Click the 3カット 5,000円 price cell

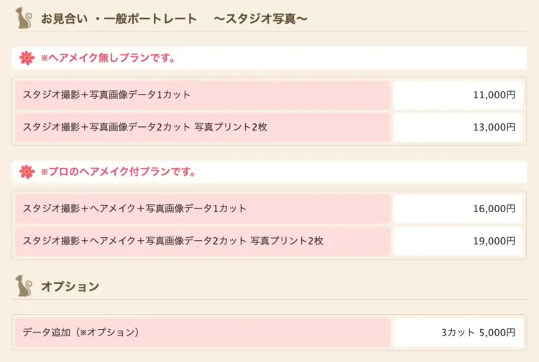point(458,333)
